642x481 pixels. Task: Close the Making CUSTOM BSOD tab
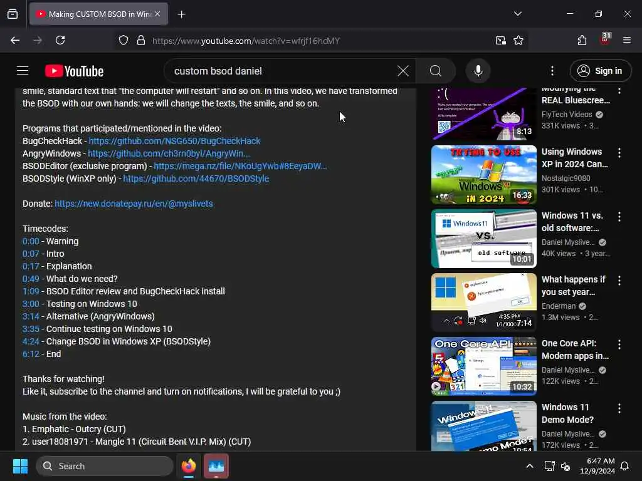pos(157,14)
